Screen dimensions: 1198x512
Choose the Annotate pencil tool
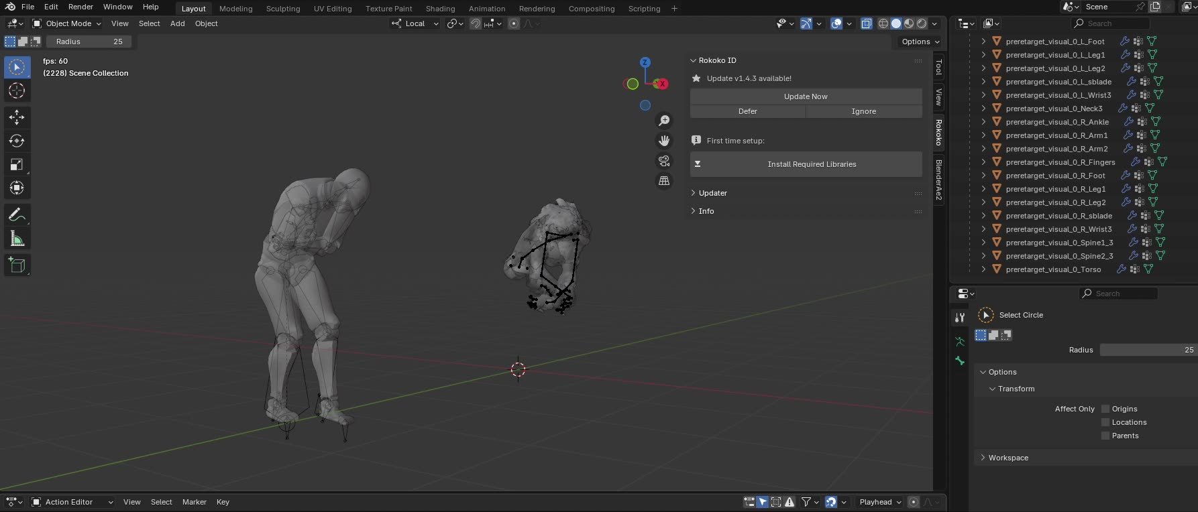click(x=17, y=214)
